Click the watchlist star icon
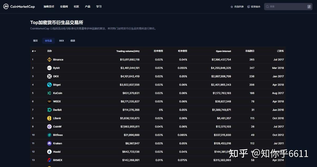The width and height of the screenshot is (317, 167). pyautogui.click(x=232, y=7)
